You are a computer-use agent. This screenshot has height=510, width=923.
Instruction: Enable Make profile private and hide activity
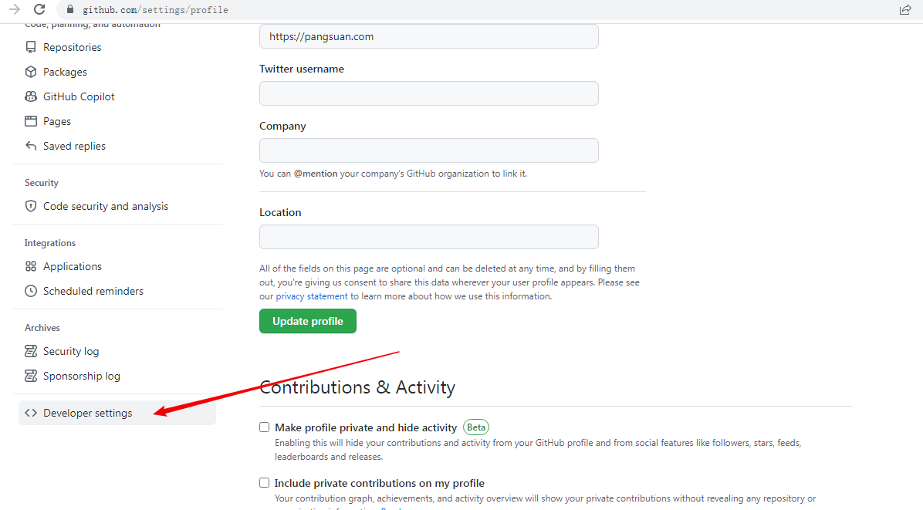pyautogui.click(x=265, y=427)
